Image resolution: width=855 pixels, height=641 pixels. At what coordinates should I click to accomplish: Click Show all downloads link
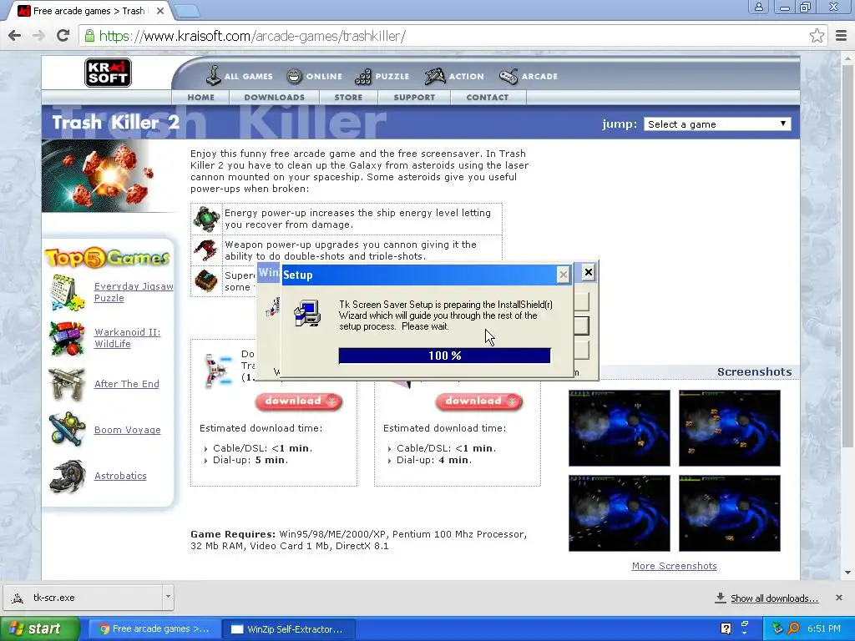click(774, 598)
